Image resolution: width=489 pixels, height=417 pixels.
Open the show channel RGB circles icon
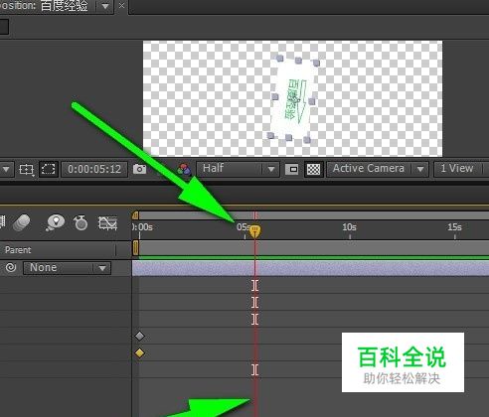[x=184, y=169]
